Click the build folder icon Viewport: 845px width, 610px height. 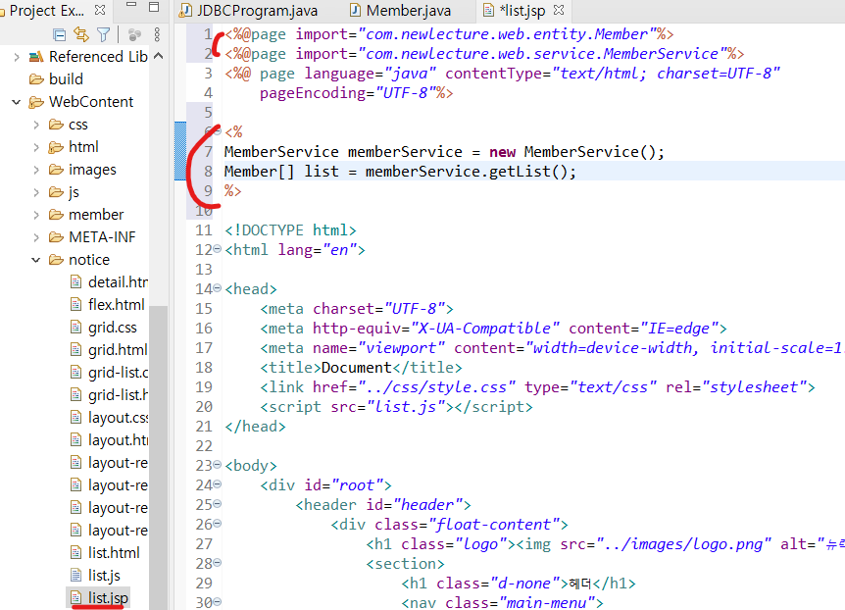tap(36, 79)
